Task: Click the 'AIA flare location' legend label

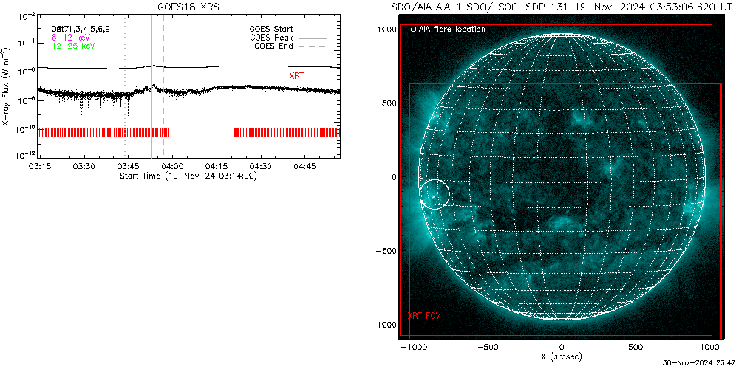Action: (x=452, y=30)
